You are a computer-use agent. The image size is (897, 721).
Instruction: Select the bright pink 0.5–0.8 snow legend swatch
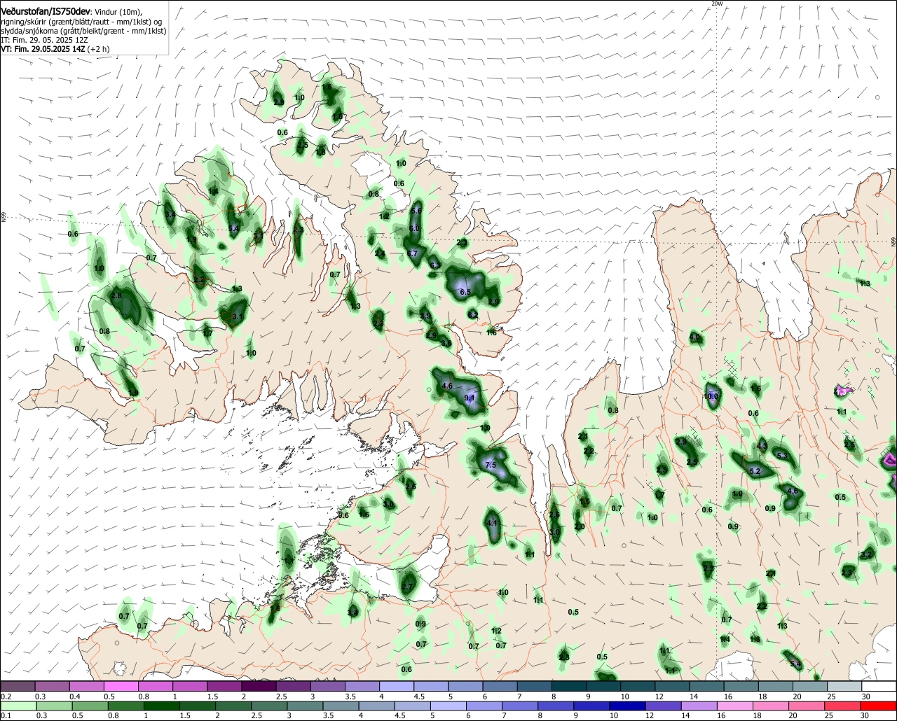121,687
